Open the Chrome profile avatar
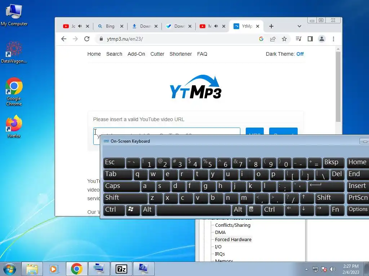The width and height of the screenshot is (369, 276). tap(322, 39)
